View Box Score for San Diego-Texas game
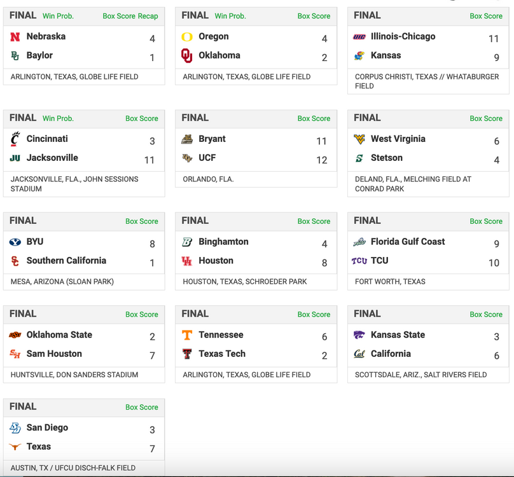 141,407
